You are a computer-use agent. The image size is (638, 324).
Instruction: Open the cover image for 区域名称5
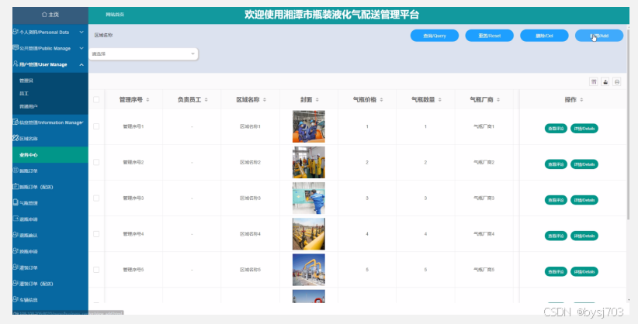pyautogui.click(x=309, y=270)
